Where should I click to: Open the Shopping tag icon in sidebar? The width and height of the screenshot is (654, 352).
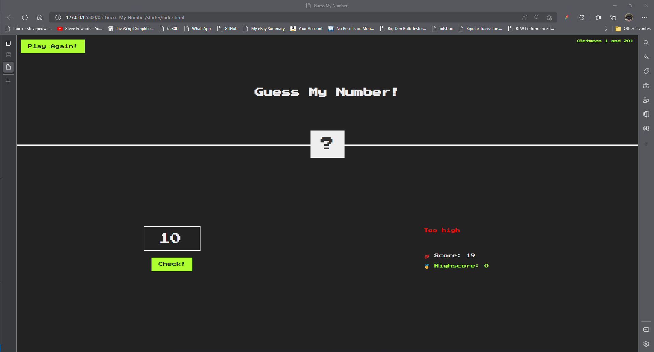click(646, 71)
